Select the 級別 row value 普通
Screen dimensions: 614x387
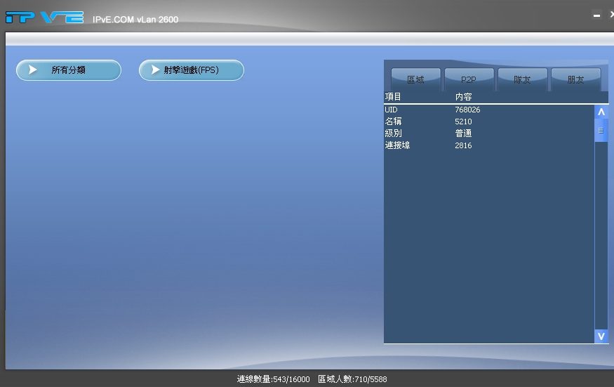click(x=463, y=133)
